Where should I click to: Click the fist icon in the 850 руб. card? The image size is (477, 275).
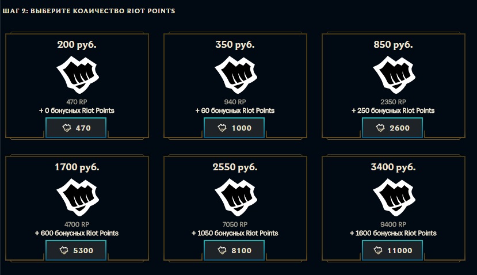coord(394,75)
